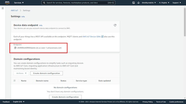Open the AWS IoT Device SDKs link

tap(91, 36)
